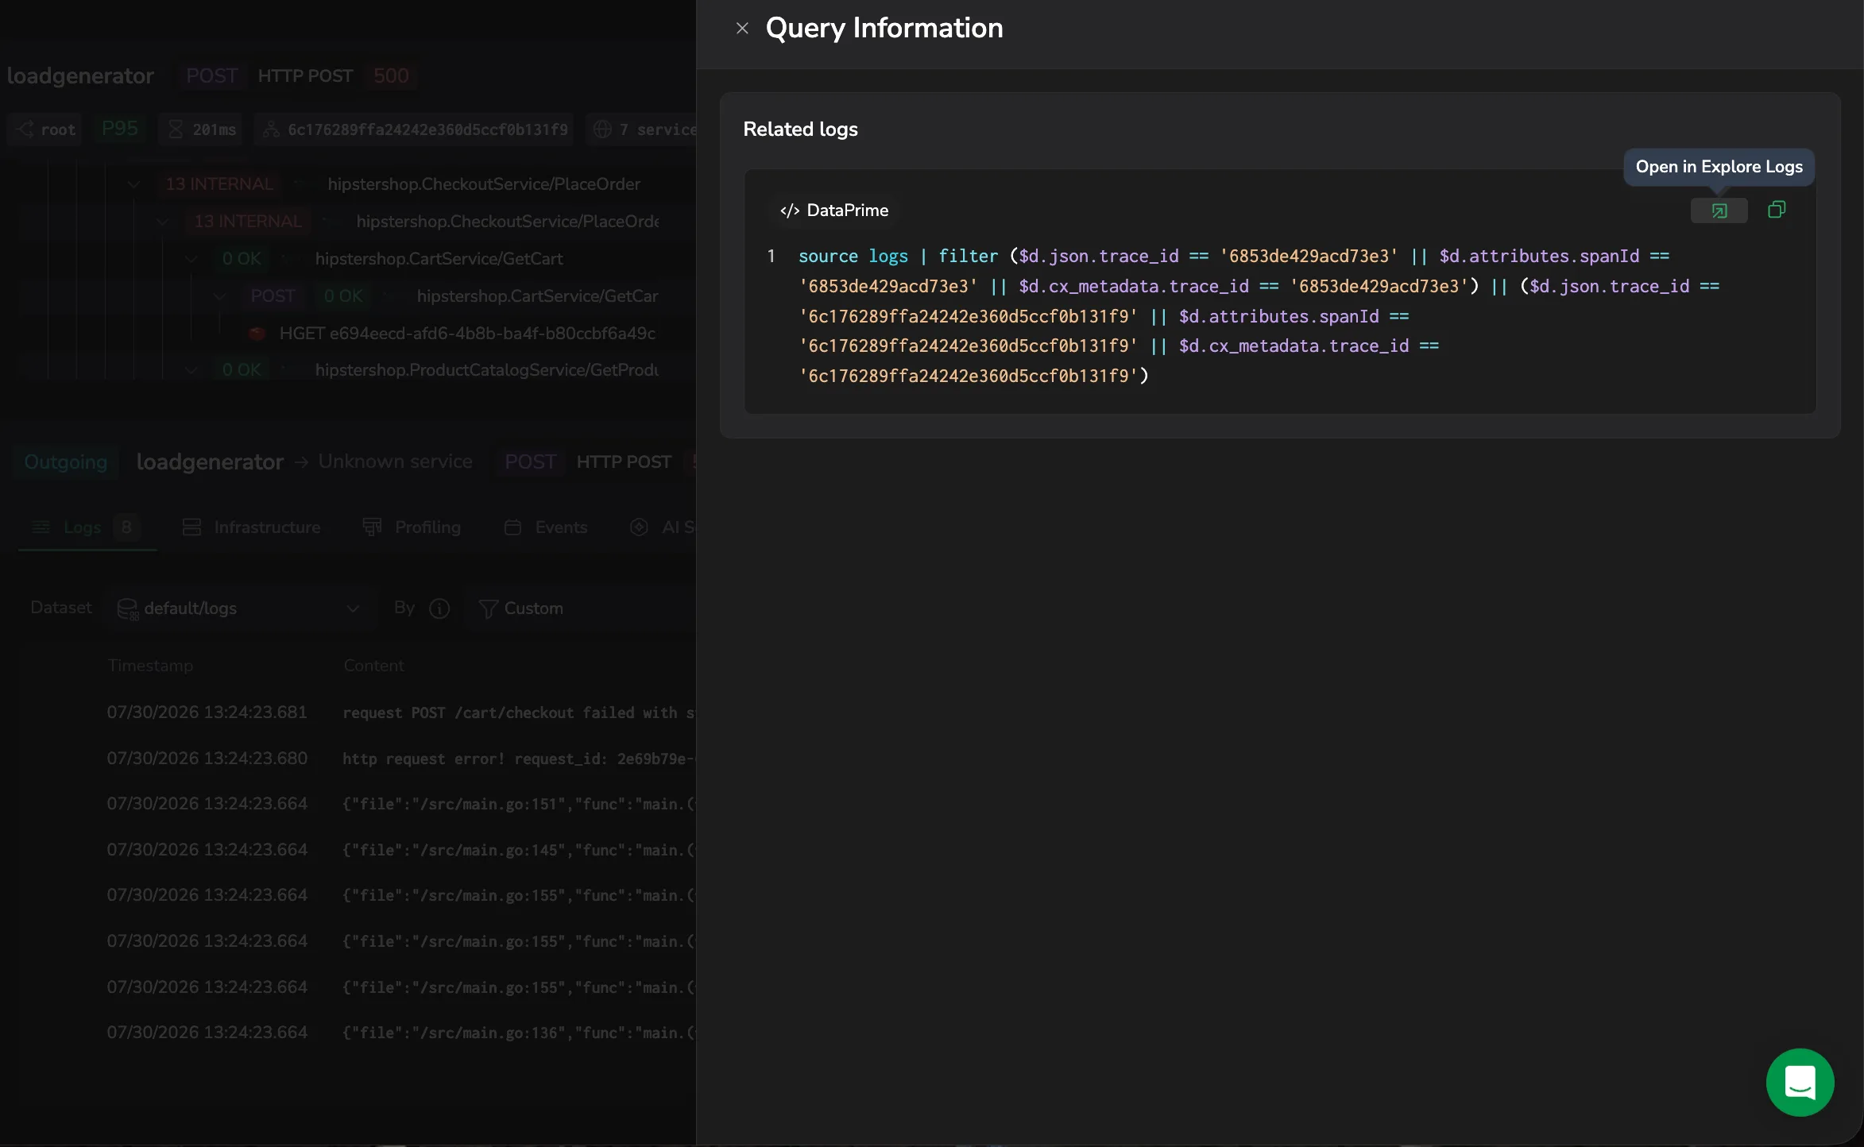Open the AI tab
Viewport: 1864px width, 1147px height.
663,527
